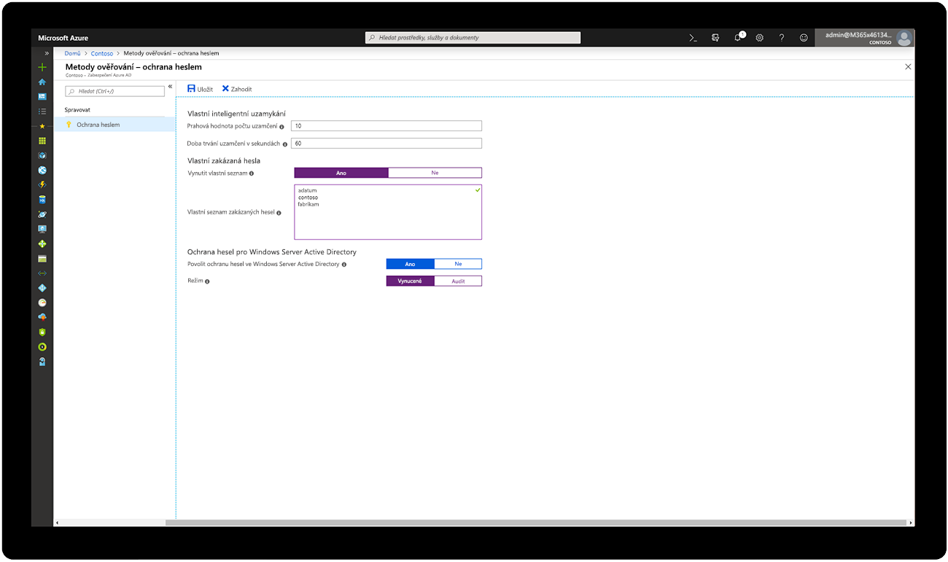Open portal settings gear icon
The image size is (948, 562).
759,38
